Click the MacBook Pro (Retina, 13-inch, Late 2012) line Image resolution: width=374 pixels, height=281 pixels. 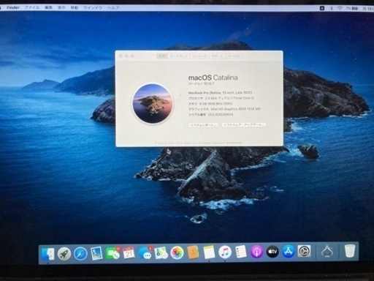(221, 93)
